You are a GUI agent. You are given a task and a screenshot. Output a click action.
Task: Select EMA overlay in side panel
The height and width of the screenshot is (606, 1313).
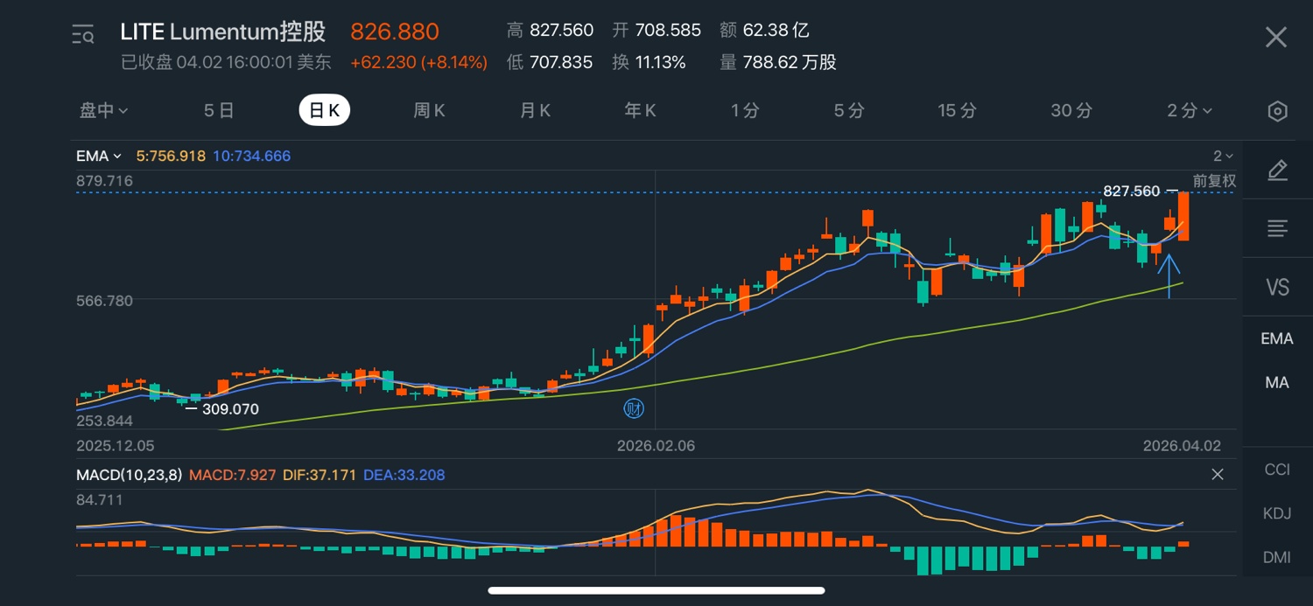pos(1277,338)
